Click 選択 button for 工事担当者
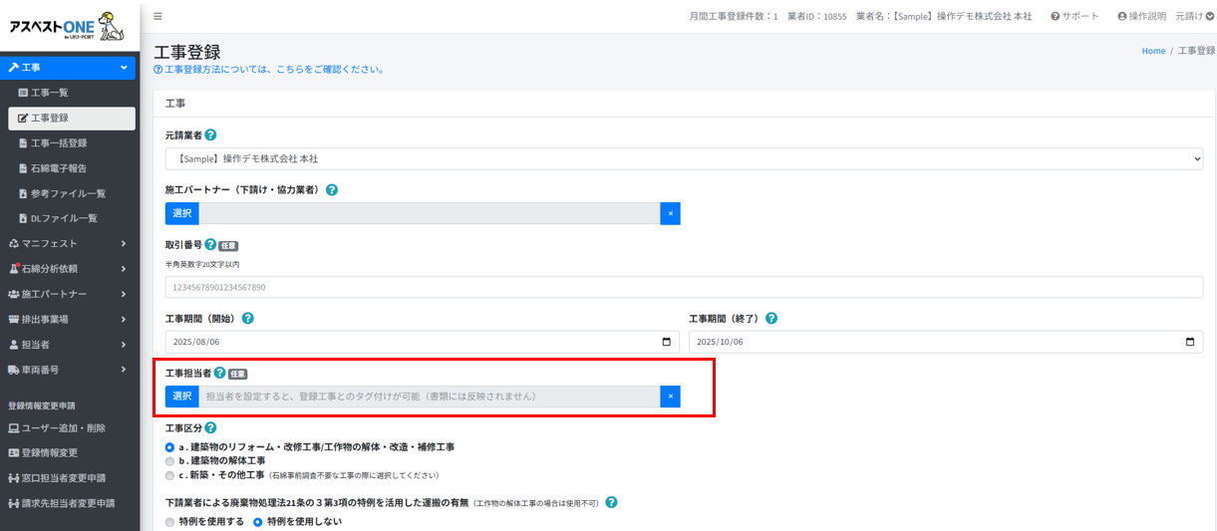Image resolution: width=1217 pixels, height=531 pixels. click(x=182, y=397)
